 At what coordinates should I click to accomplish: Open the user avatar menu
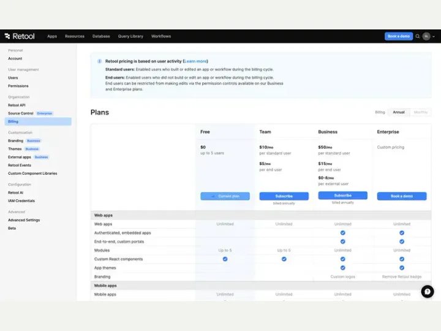[426, 36]
